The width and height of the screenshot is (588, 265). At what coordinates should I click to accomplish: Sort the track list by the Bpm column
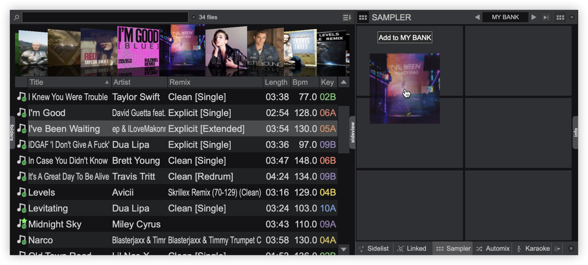pyautogui.click(x=300, y=82)
